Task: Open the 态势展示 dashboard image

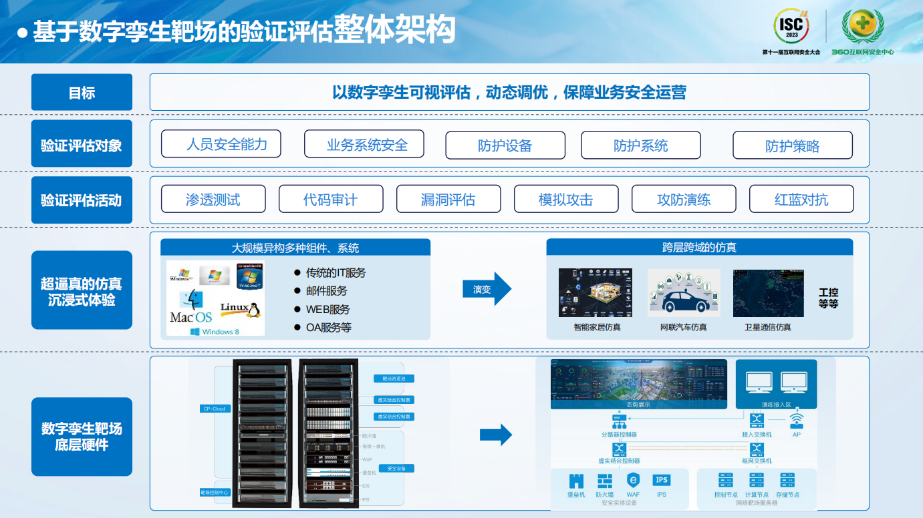Action: click(x=638, y=384)
